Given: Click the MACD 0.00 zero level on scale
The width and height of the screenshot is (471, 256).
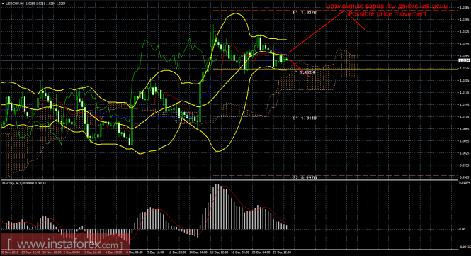Looking at the screenshot, I should (463, 229).
